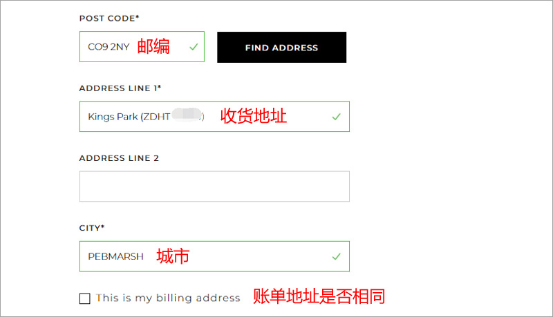
Task: Click the ADDRESS LINE 1 label
Action: tap(120, 88)
